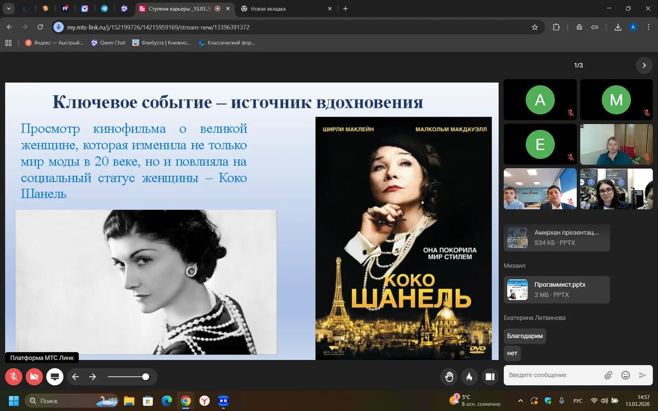Click the Екатерина Литвинова sender name

[535, 318]
